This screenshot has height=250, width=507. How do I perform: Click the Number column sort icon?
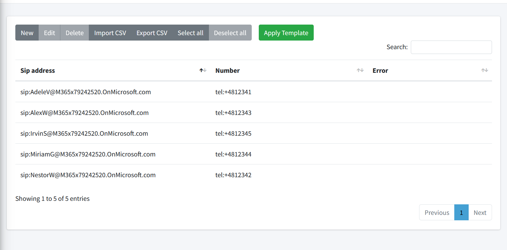point(360,70)
